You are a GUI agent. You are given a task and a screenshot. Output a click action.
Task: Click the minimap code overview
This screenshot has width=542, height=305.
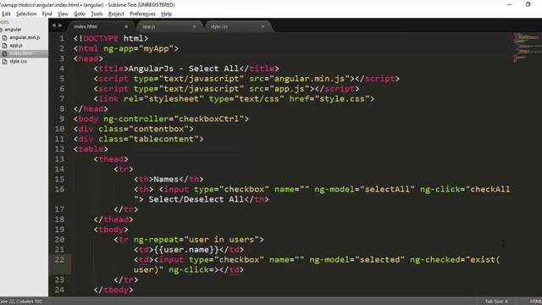527,47
